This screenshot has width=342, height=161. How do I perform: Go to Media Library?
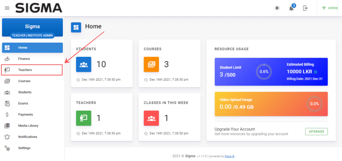point(32,126)
